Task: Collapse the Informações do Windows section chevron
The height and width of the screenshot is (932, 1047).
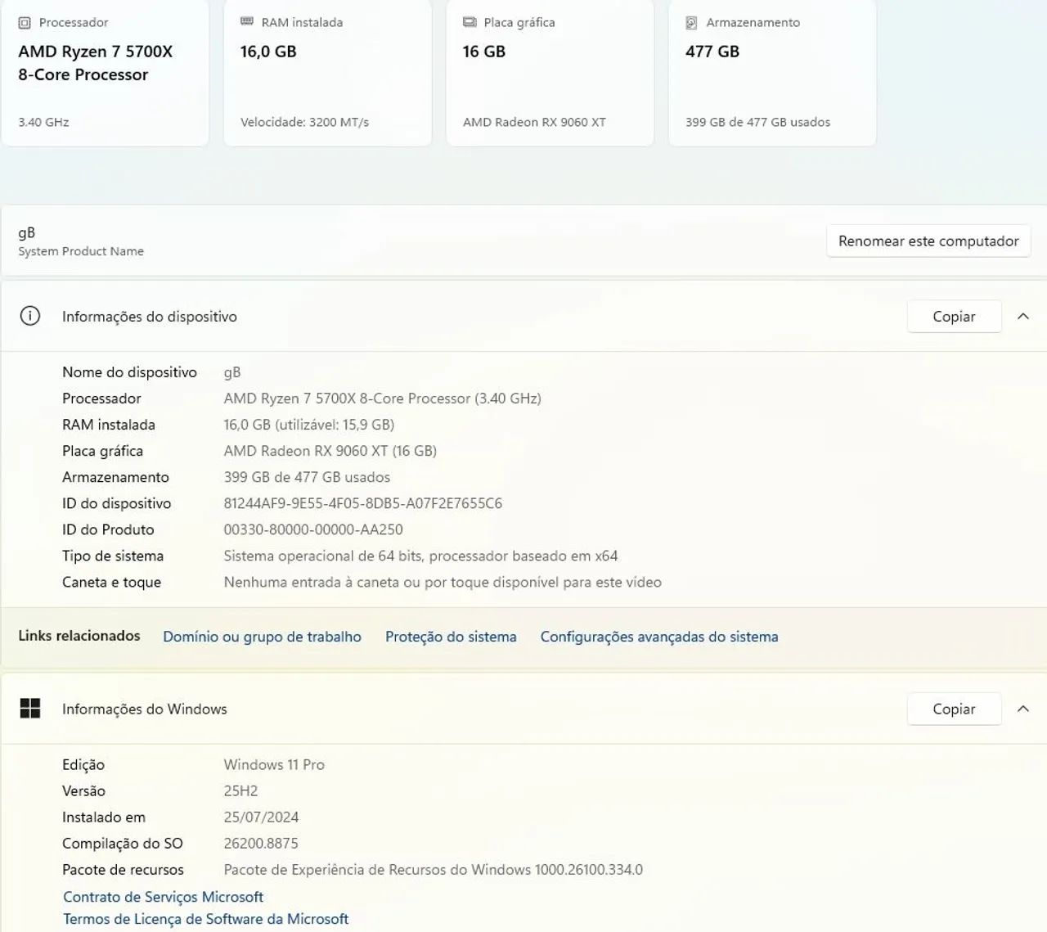Action: point(1023,709)
